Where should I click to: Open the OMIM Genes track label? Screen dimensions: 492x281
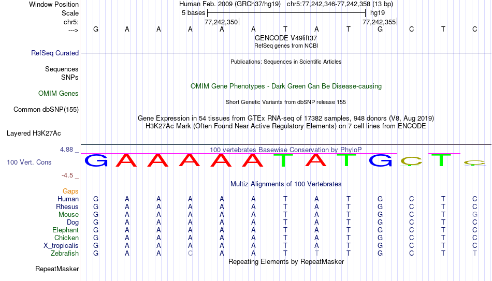58,94
